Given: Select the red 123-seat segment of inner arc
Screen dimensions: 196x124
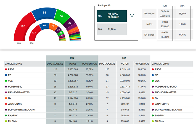Looking at the screenshot, I should 34,33.
